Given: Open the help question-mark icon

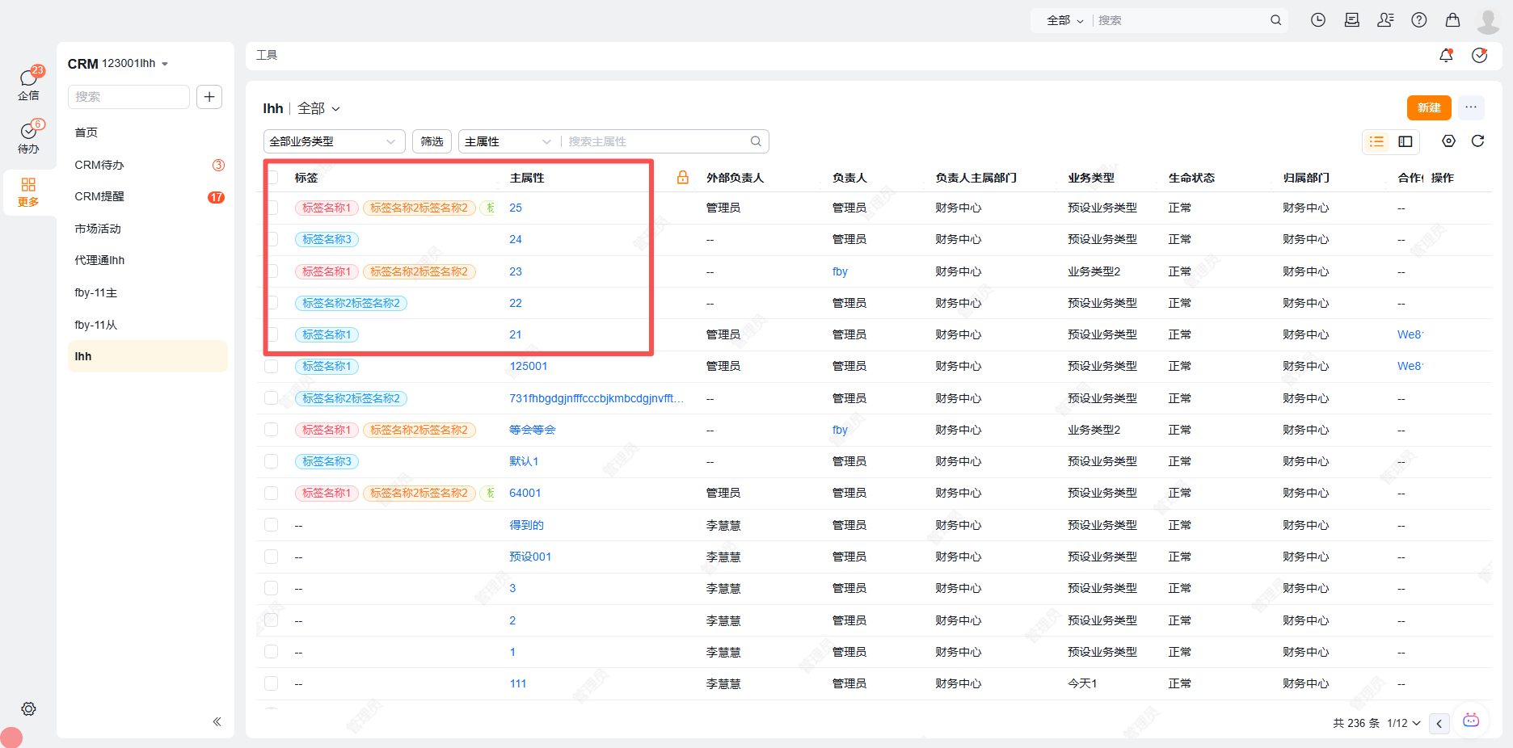Looking at the screenshot, I should tap(1419, 19).
